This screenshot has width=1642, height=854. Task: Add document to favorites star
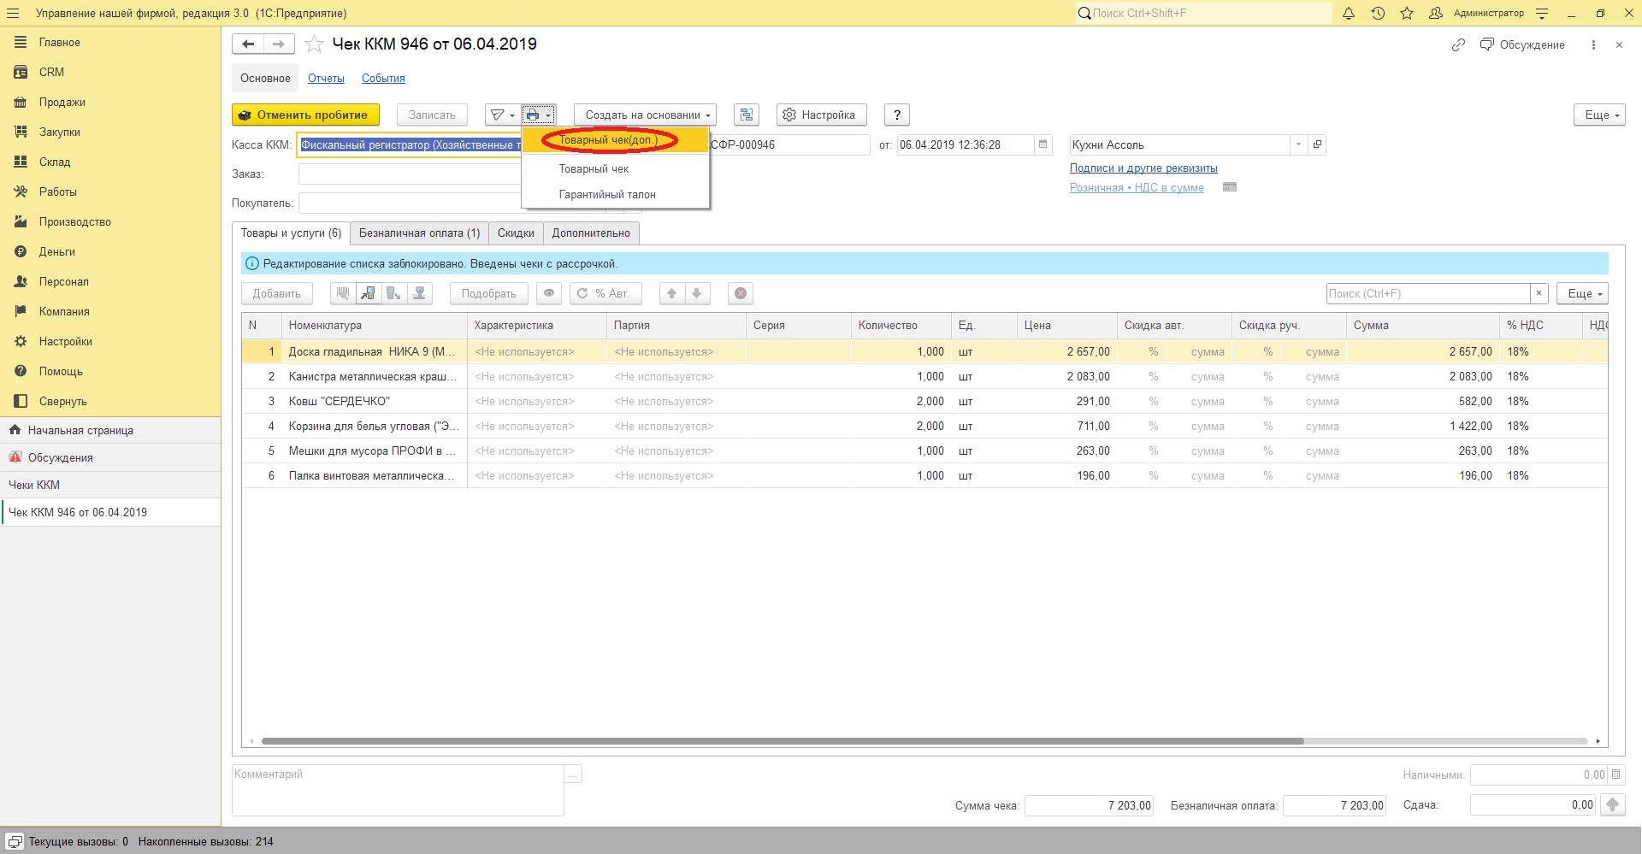314,44
